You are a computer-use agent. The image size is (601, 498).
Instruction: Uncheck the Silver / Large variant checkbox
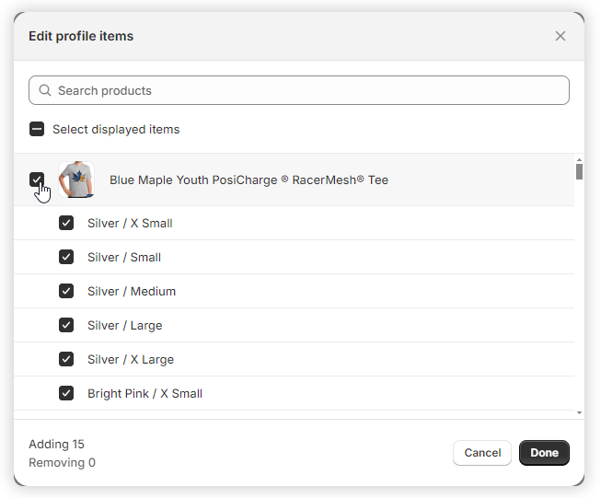point(66,326)
